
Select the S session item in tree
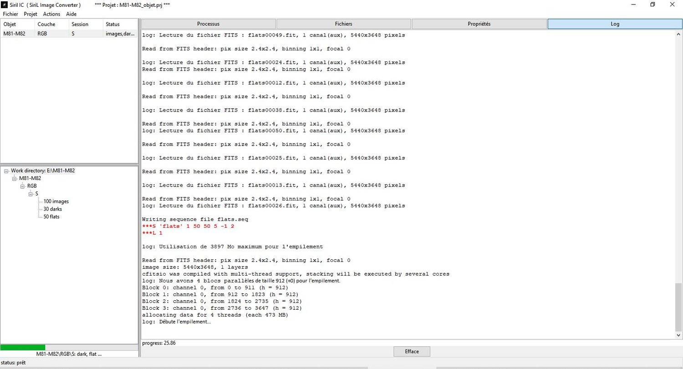(37, 194)
